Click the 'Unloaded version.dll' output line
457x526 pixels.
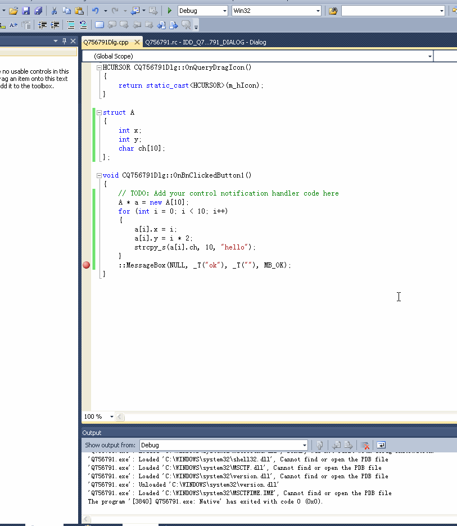pyautogui.click(x=183, y=485)
